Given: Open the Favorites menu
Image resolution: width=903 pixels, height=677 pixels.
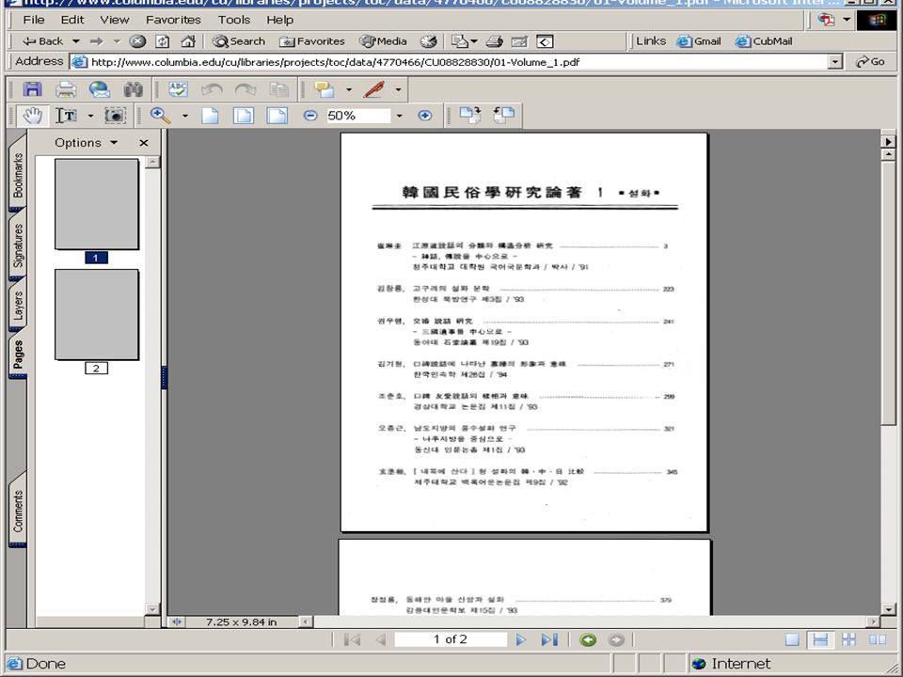Looking at the screenshot, I should tap(173, 20).
